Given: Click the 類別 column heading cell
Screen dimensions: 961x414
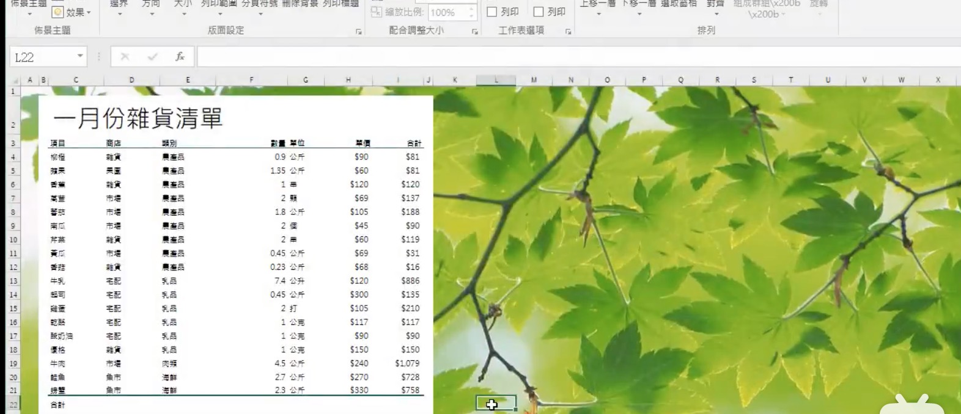Looking at the screenshot, I should (x=169, y=143).
